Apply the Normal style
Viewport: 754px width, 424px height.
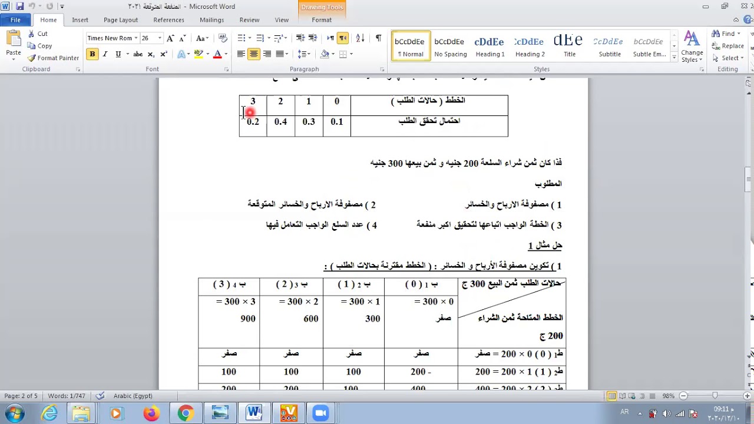point(410,47)
